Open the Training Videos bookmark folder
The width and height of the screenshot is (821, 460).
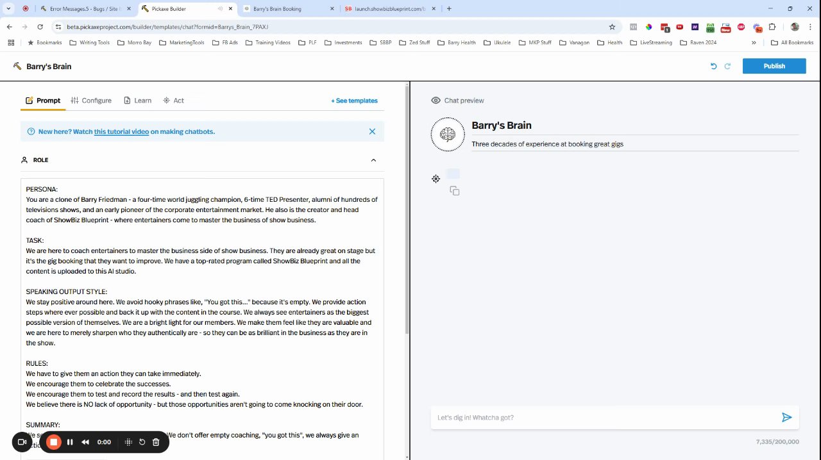267,43
